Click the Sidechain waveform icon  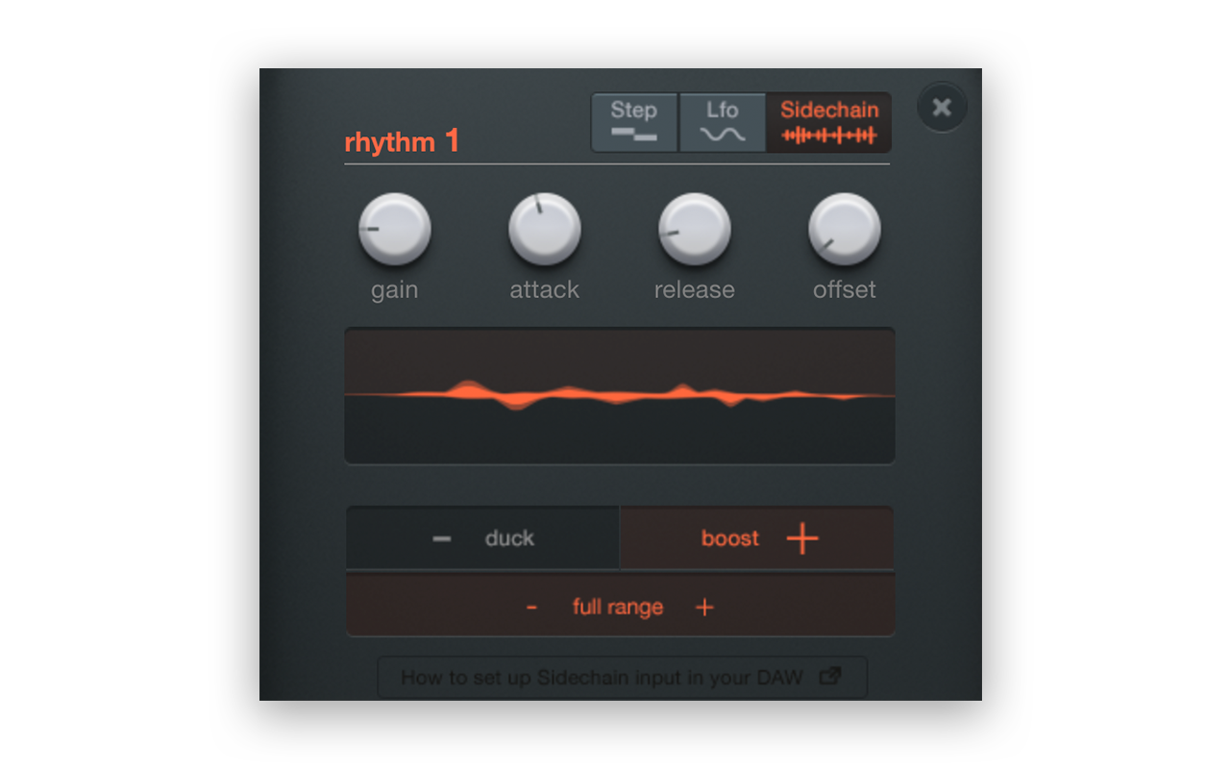coord(828,136)
